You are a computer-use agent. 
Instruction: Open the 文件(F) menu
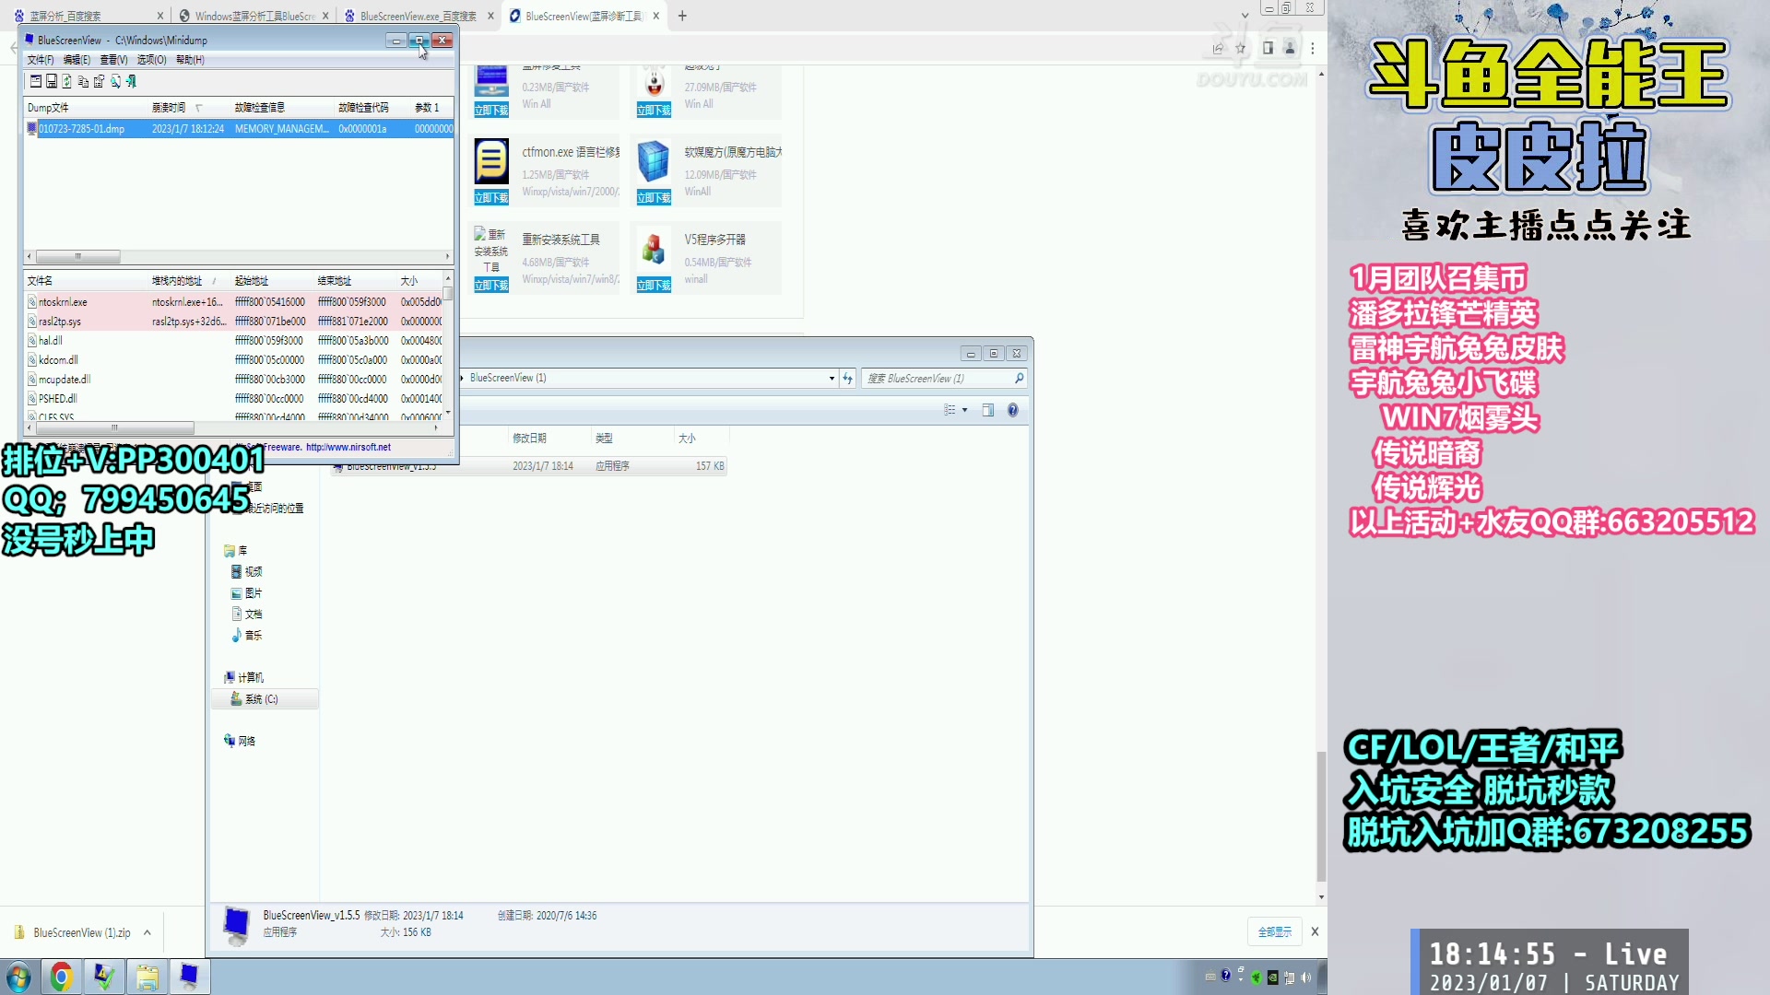pos(41,60)
